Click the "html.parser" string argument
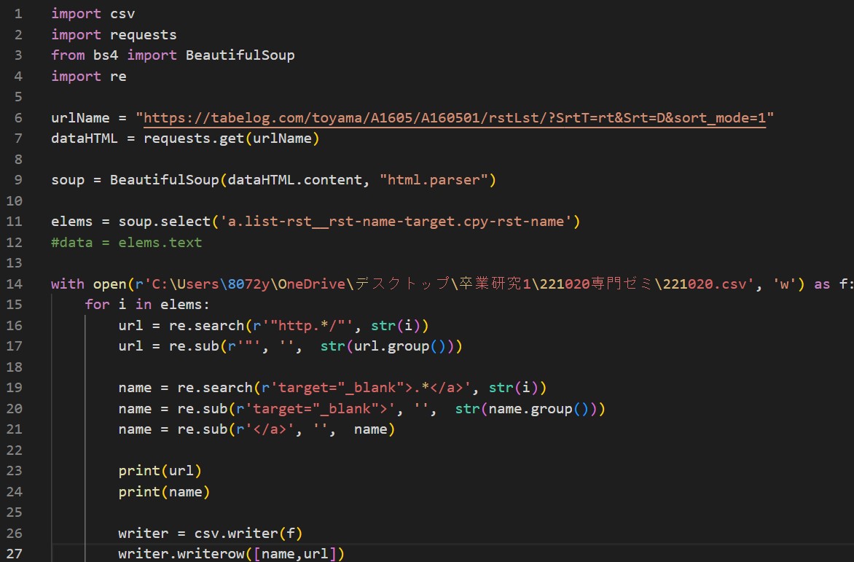 point(434,180)
